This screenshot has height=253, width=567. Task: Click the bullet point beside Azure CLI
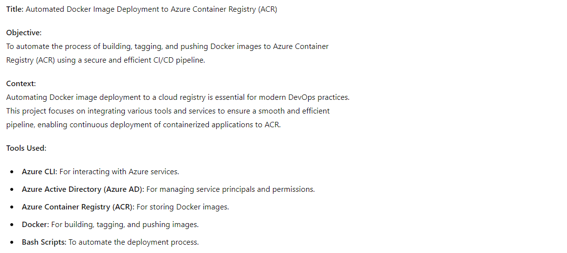(13, 172)
